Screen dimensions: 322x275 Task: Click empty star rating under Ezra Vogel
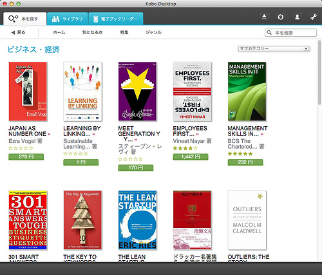coord(21,148)
